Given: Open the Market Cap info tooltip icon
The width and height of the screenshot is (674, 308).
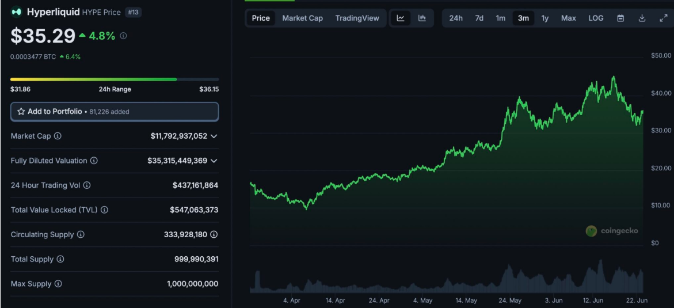Looking at the screenshot, I should point(58,136).
